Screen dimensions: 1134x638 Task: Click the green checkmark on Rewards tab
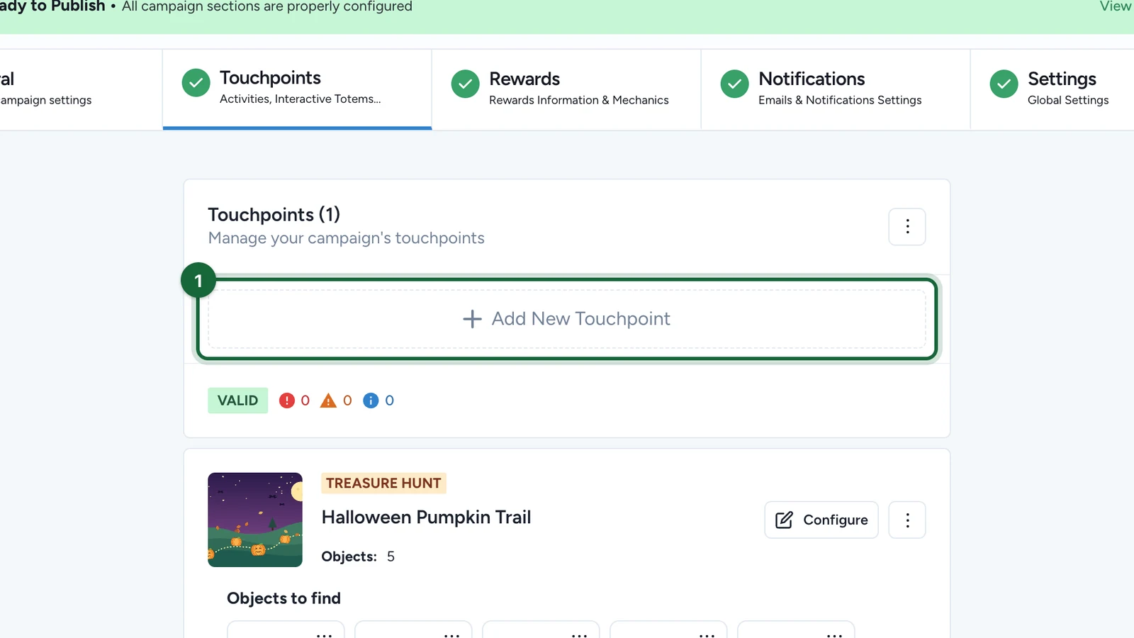pyautogui.click(x=466, y=84)
